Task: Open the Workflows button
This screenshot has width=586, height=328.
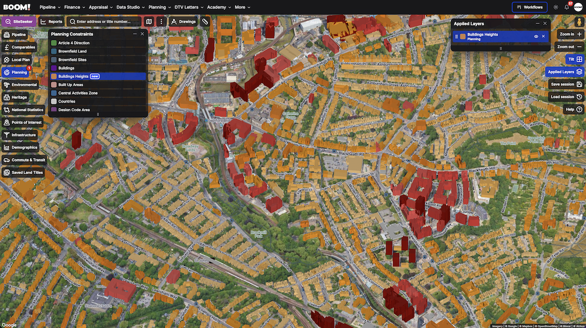Action: click(530, 7)
